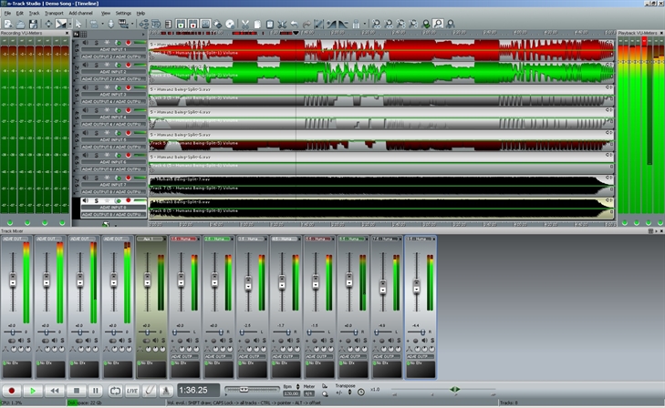The height and width of the screenshot is (408, 665).
Task: Click the Save floppy disk icon in toolbar
Action: [x=33, y=24]
